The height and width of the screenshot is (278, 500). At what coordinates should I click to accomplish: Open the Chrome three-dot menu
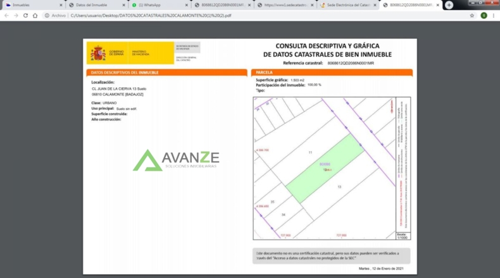click(x=494, y=16)
